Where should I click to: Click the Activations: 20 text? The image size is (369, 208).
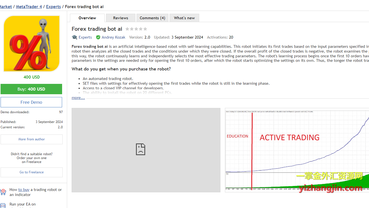220,37
